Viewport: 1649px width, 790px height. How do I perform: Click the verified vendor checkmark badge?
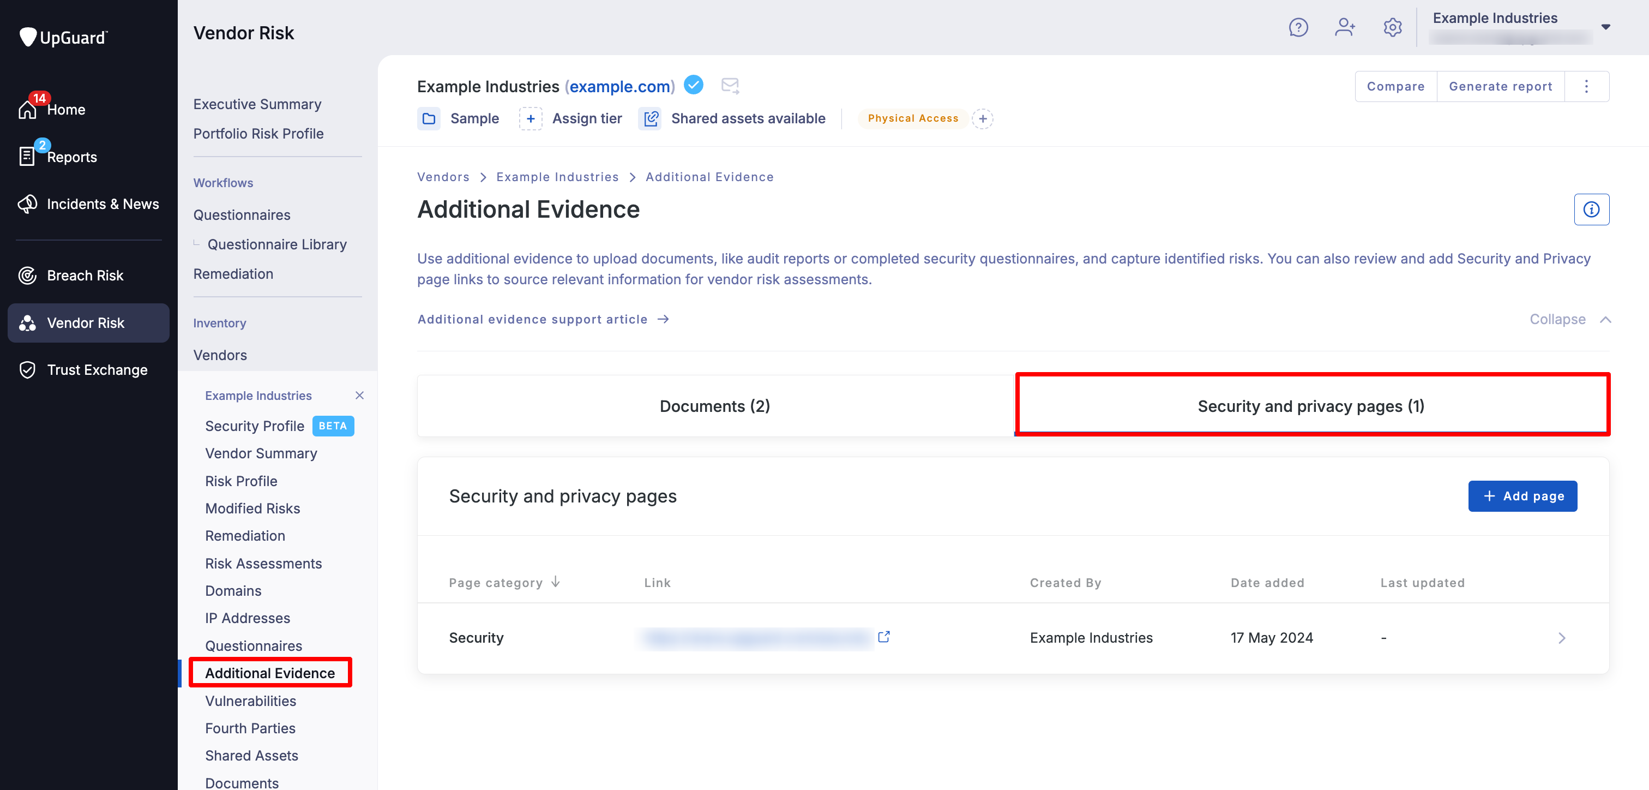click(x=693, y=85)
